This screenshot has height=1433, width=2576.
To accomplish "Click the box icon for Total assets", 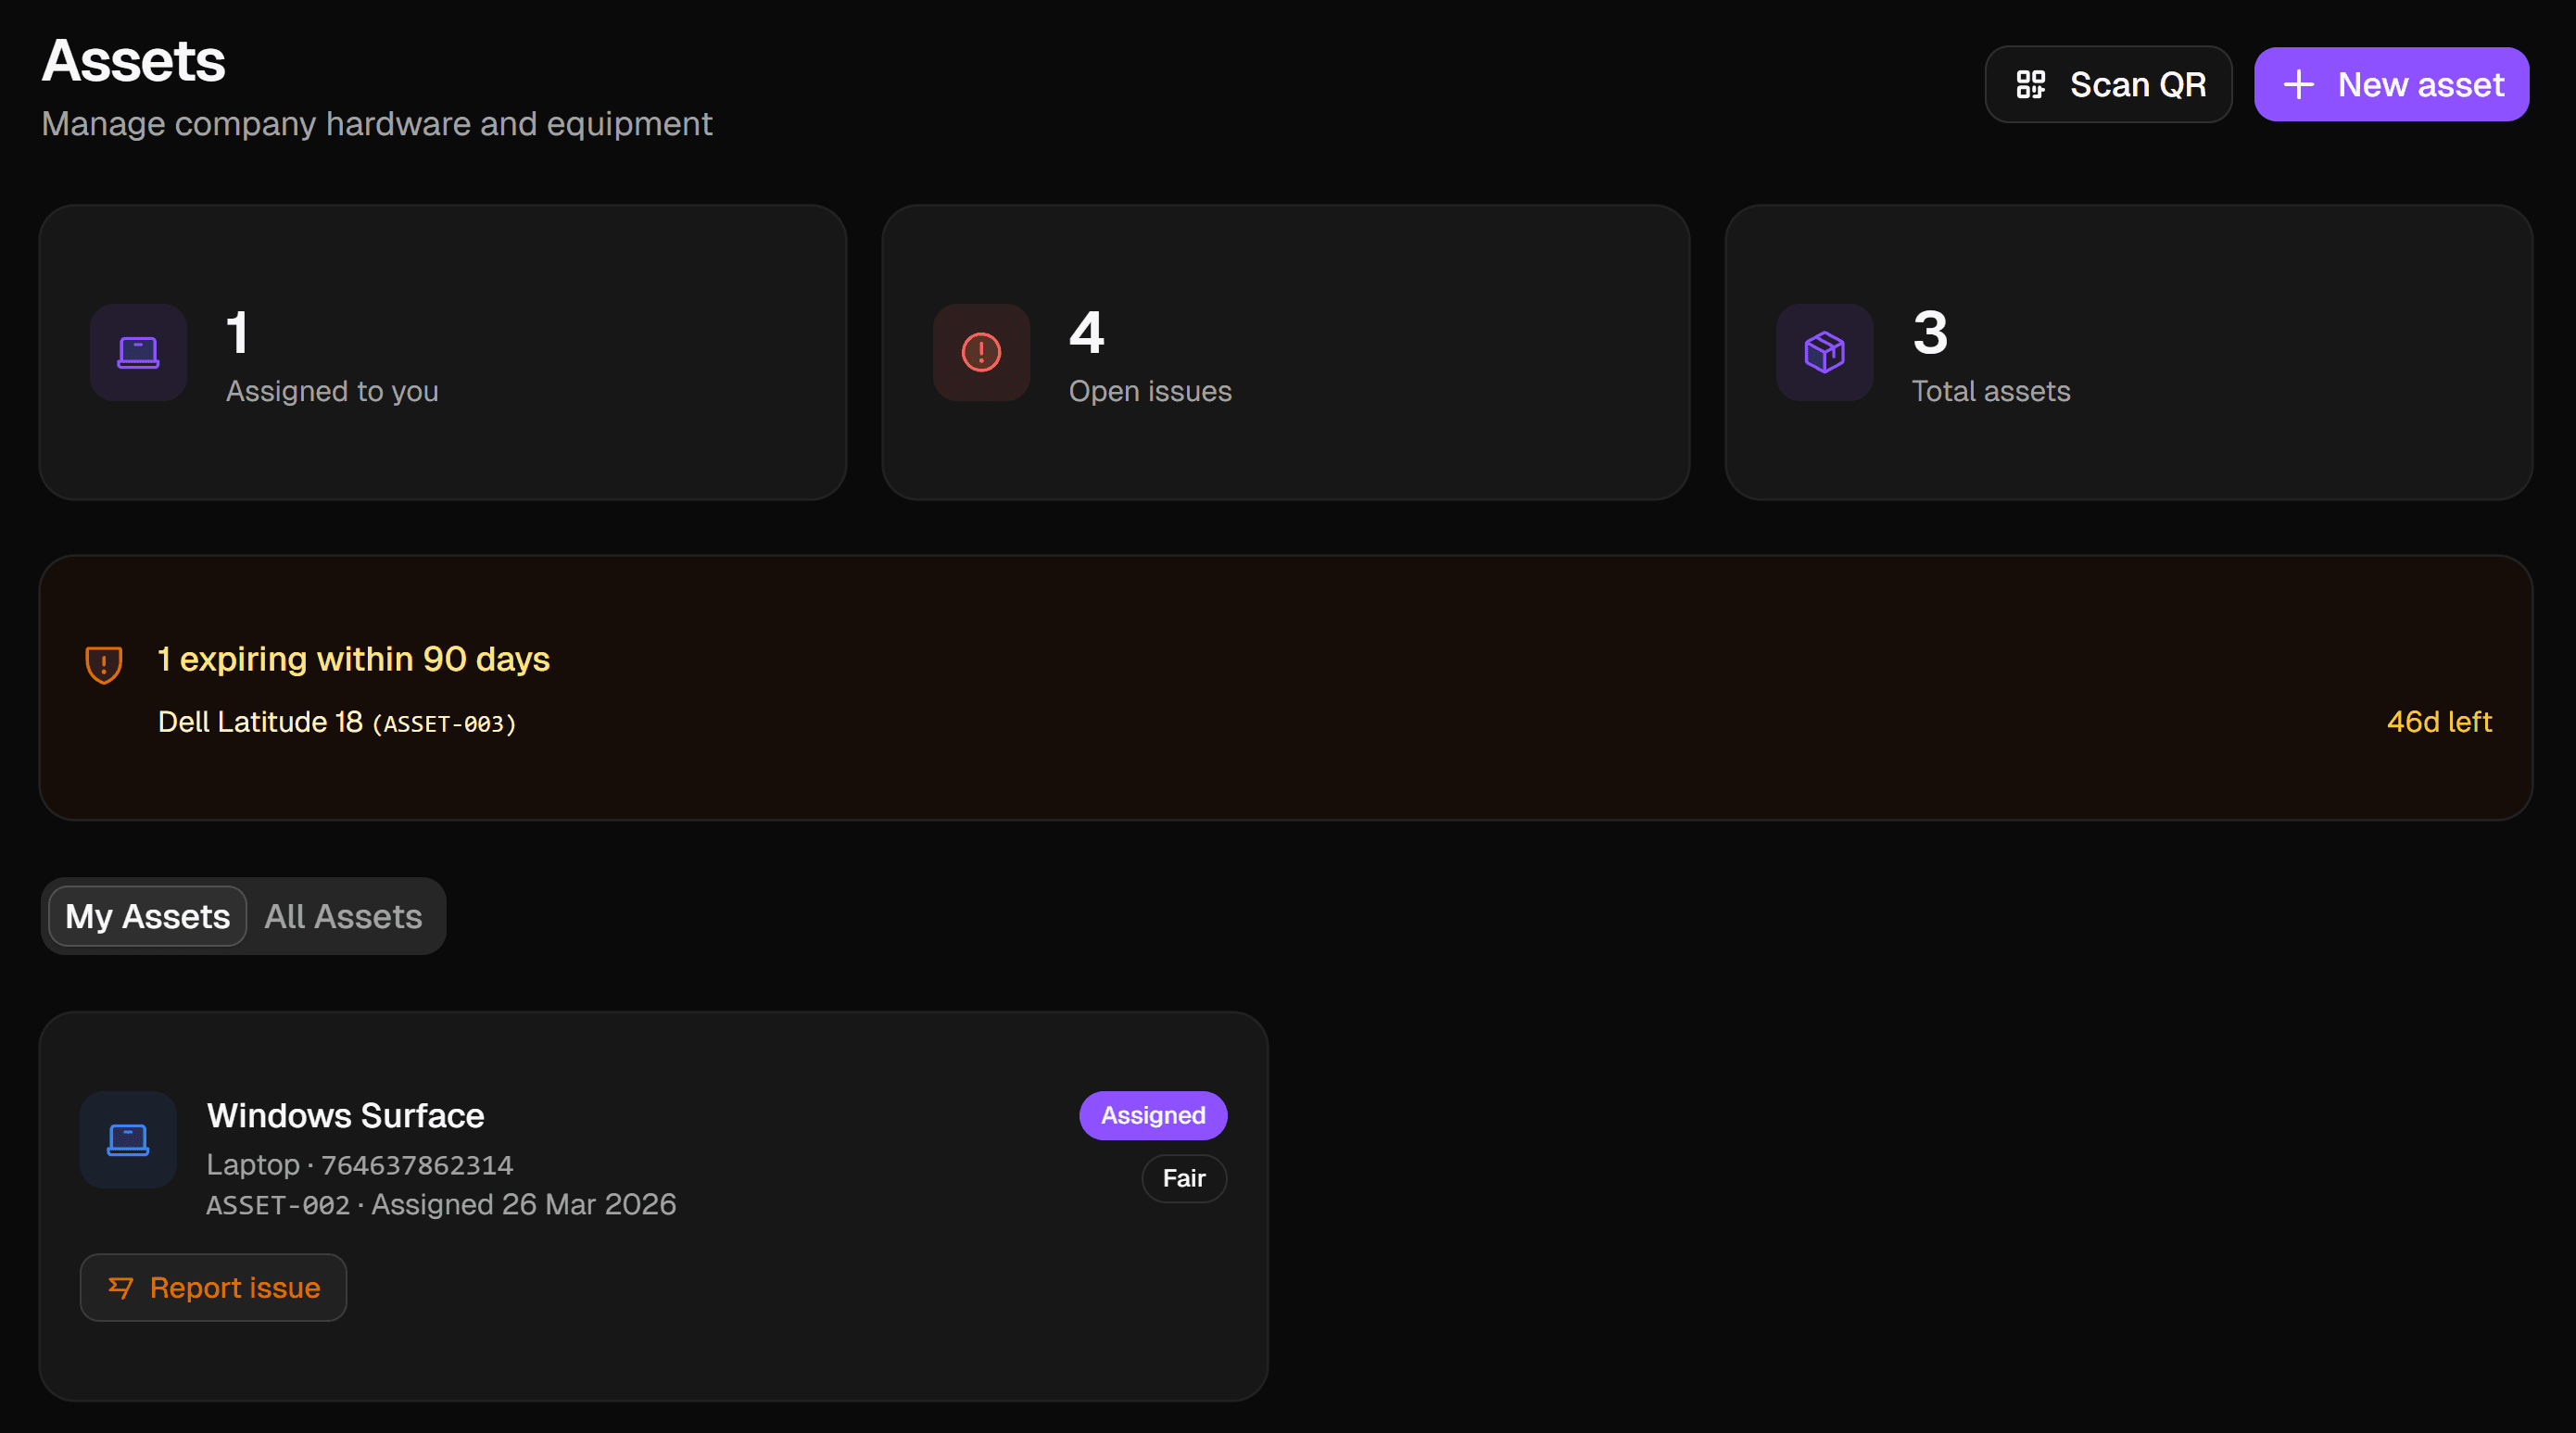I will (x=1824, y=352).
